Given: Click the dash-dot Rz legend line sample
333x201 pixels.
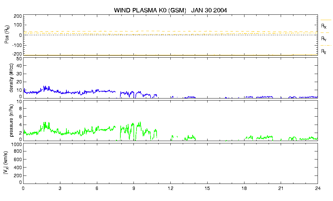Looking at the screenshot, I should tap(326, 46).
